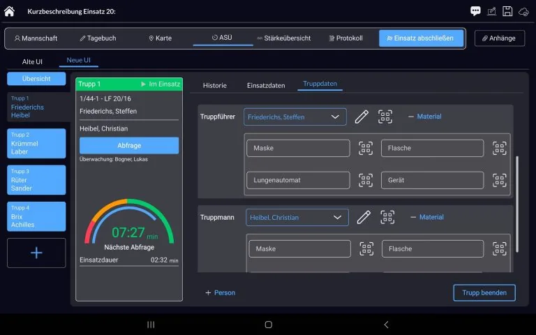This screenshot has height=335, width=536.
Task: Scan QR code for Truppführer Gerät
Action: [500, 180]
